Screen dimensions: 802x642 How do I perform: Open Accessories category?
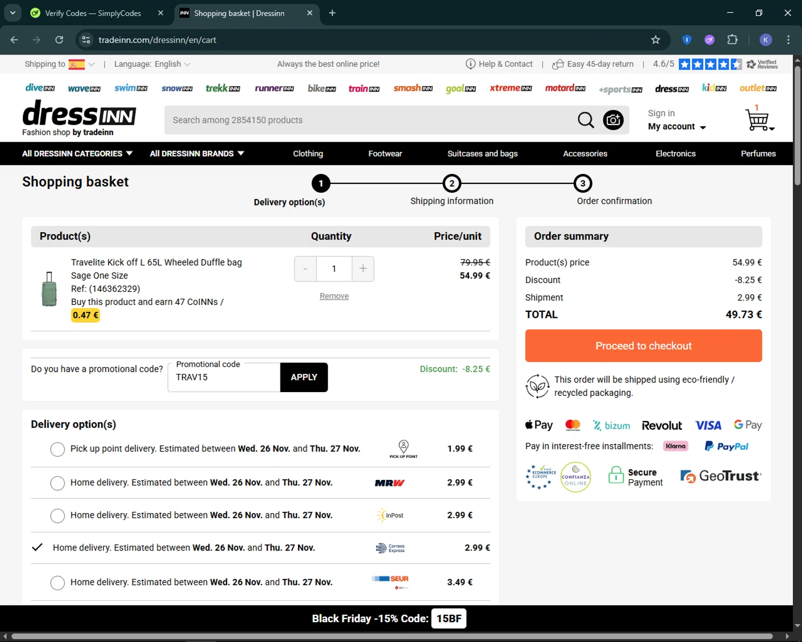[x=585, y=154]
